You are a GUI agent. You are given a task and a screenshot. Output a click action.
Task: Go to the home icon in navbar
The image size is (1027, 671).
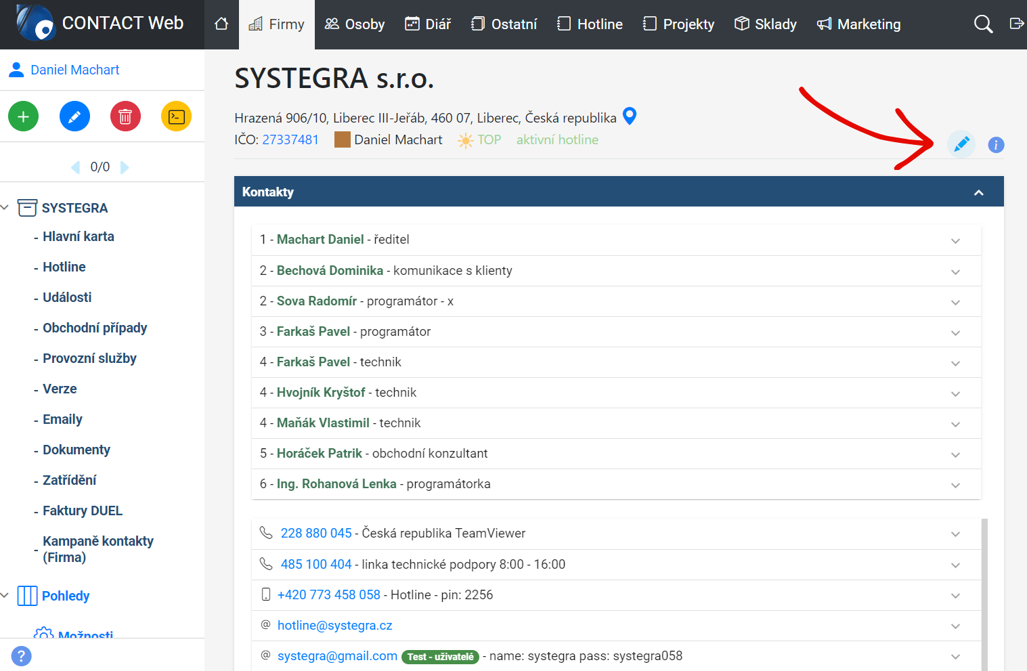pos(221,24)
